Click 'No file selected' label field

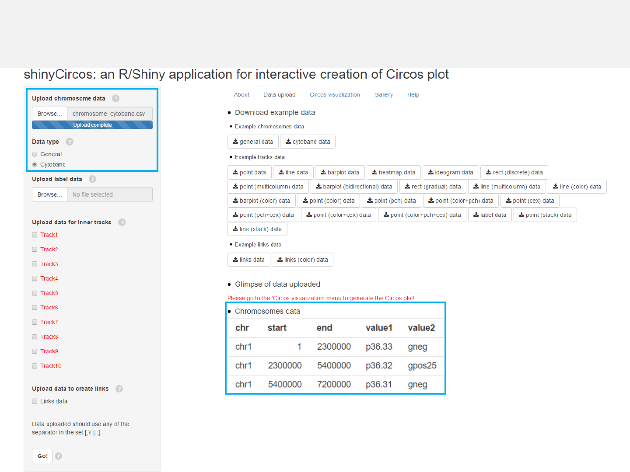pos(110,194)
